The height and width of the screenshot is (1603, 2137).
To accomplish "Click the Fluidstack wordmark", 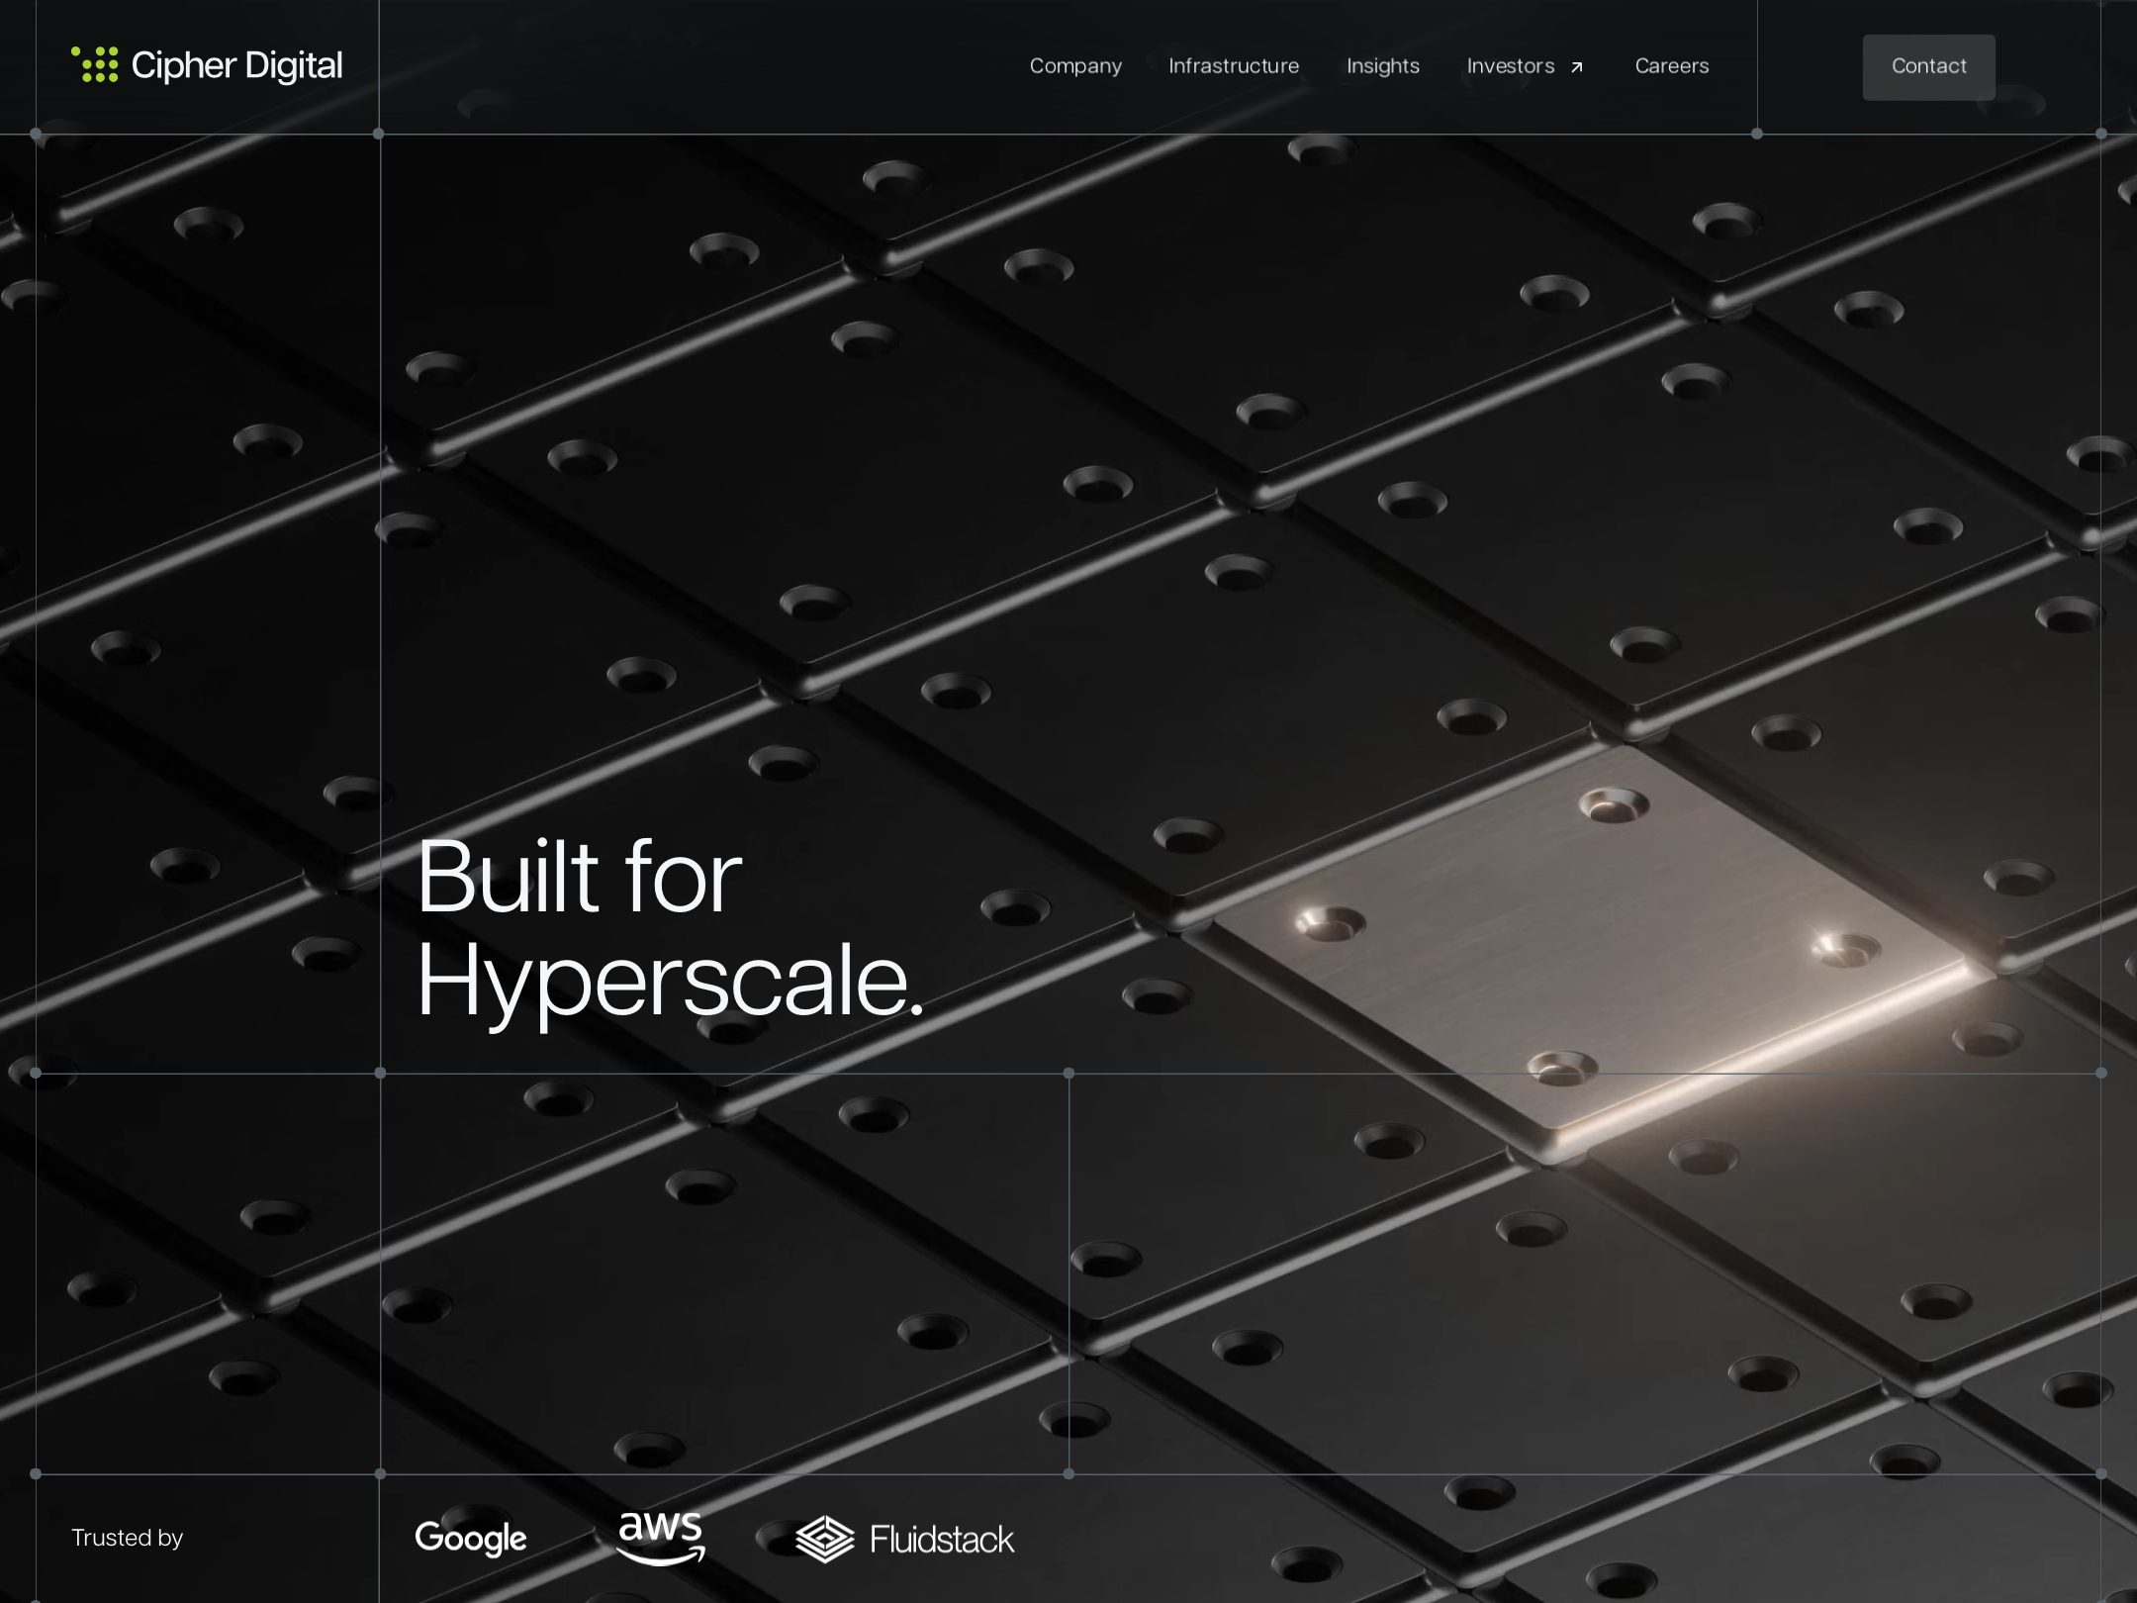I will (942, 1539).
